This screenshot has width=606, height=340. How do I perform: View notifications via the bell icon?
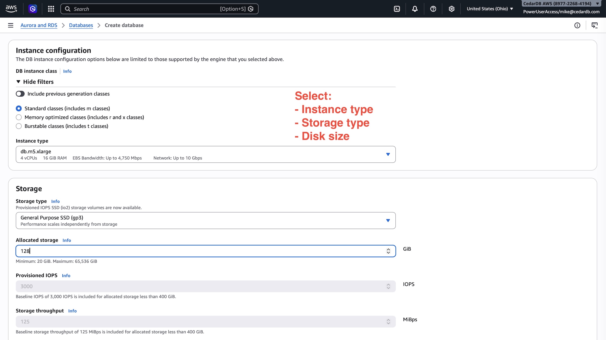coord(415,9)
